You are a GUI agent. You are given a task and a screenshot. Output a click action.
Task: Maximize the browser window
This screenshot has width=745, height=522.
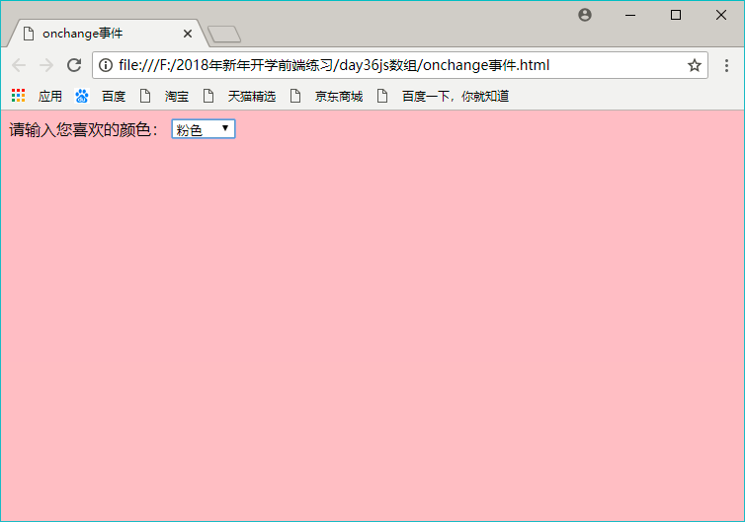pos(676,15)
